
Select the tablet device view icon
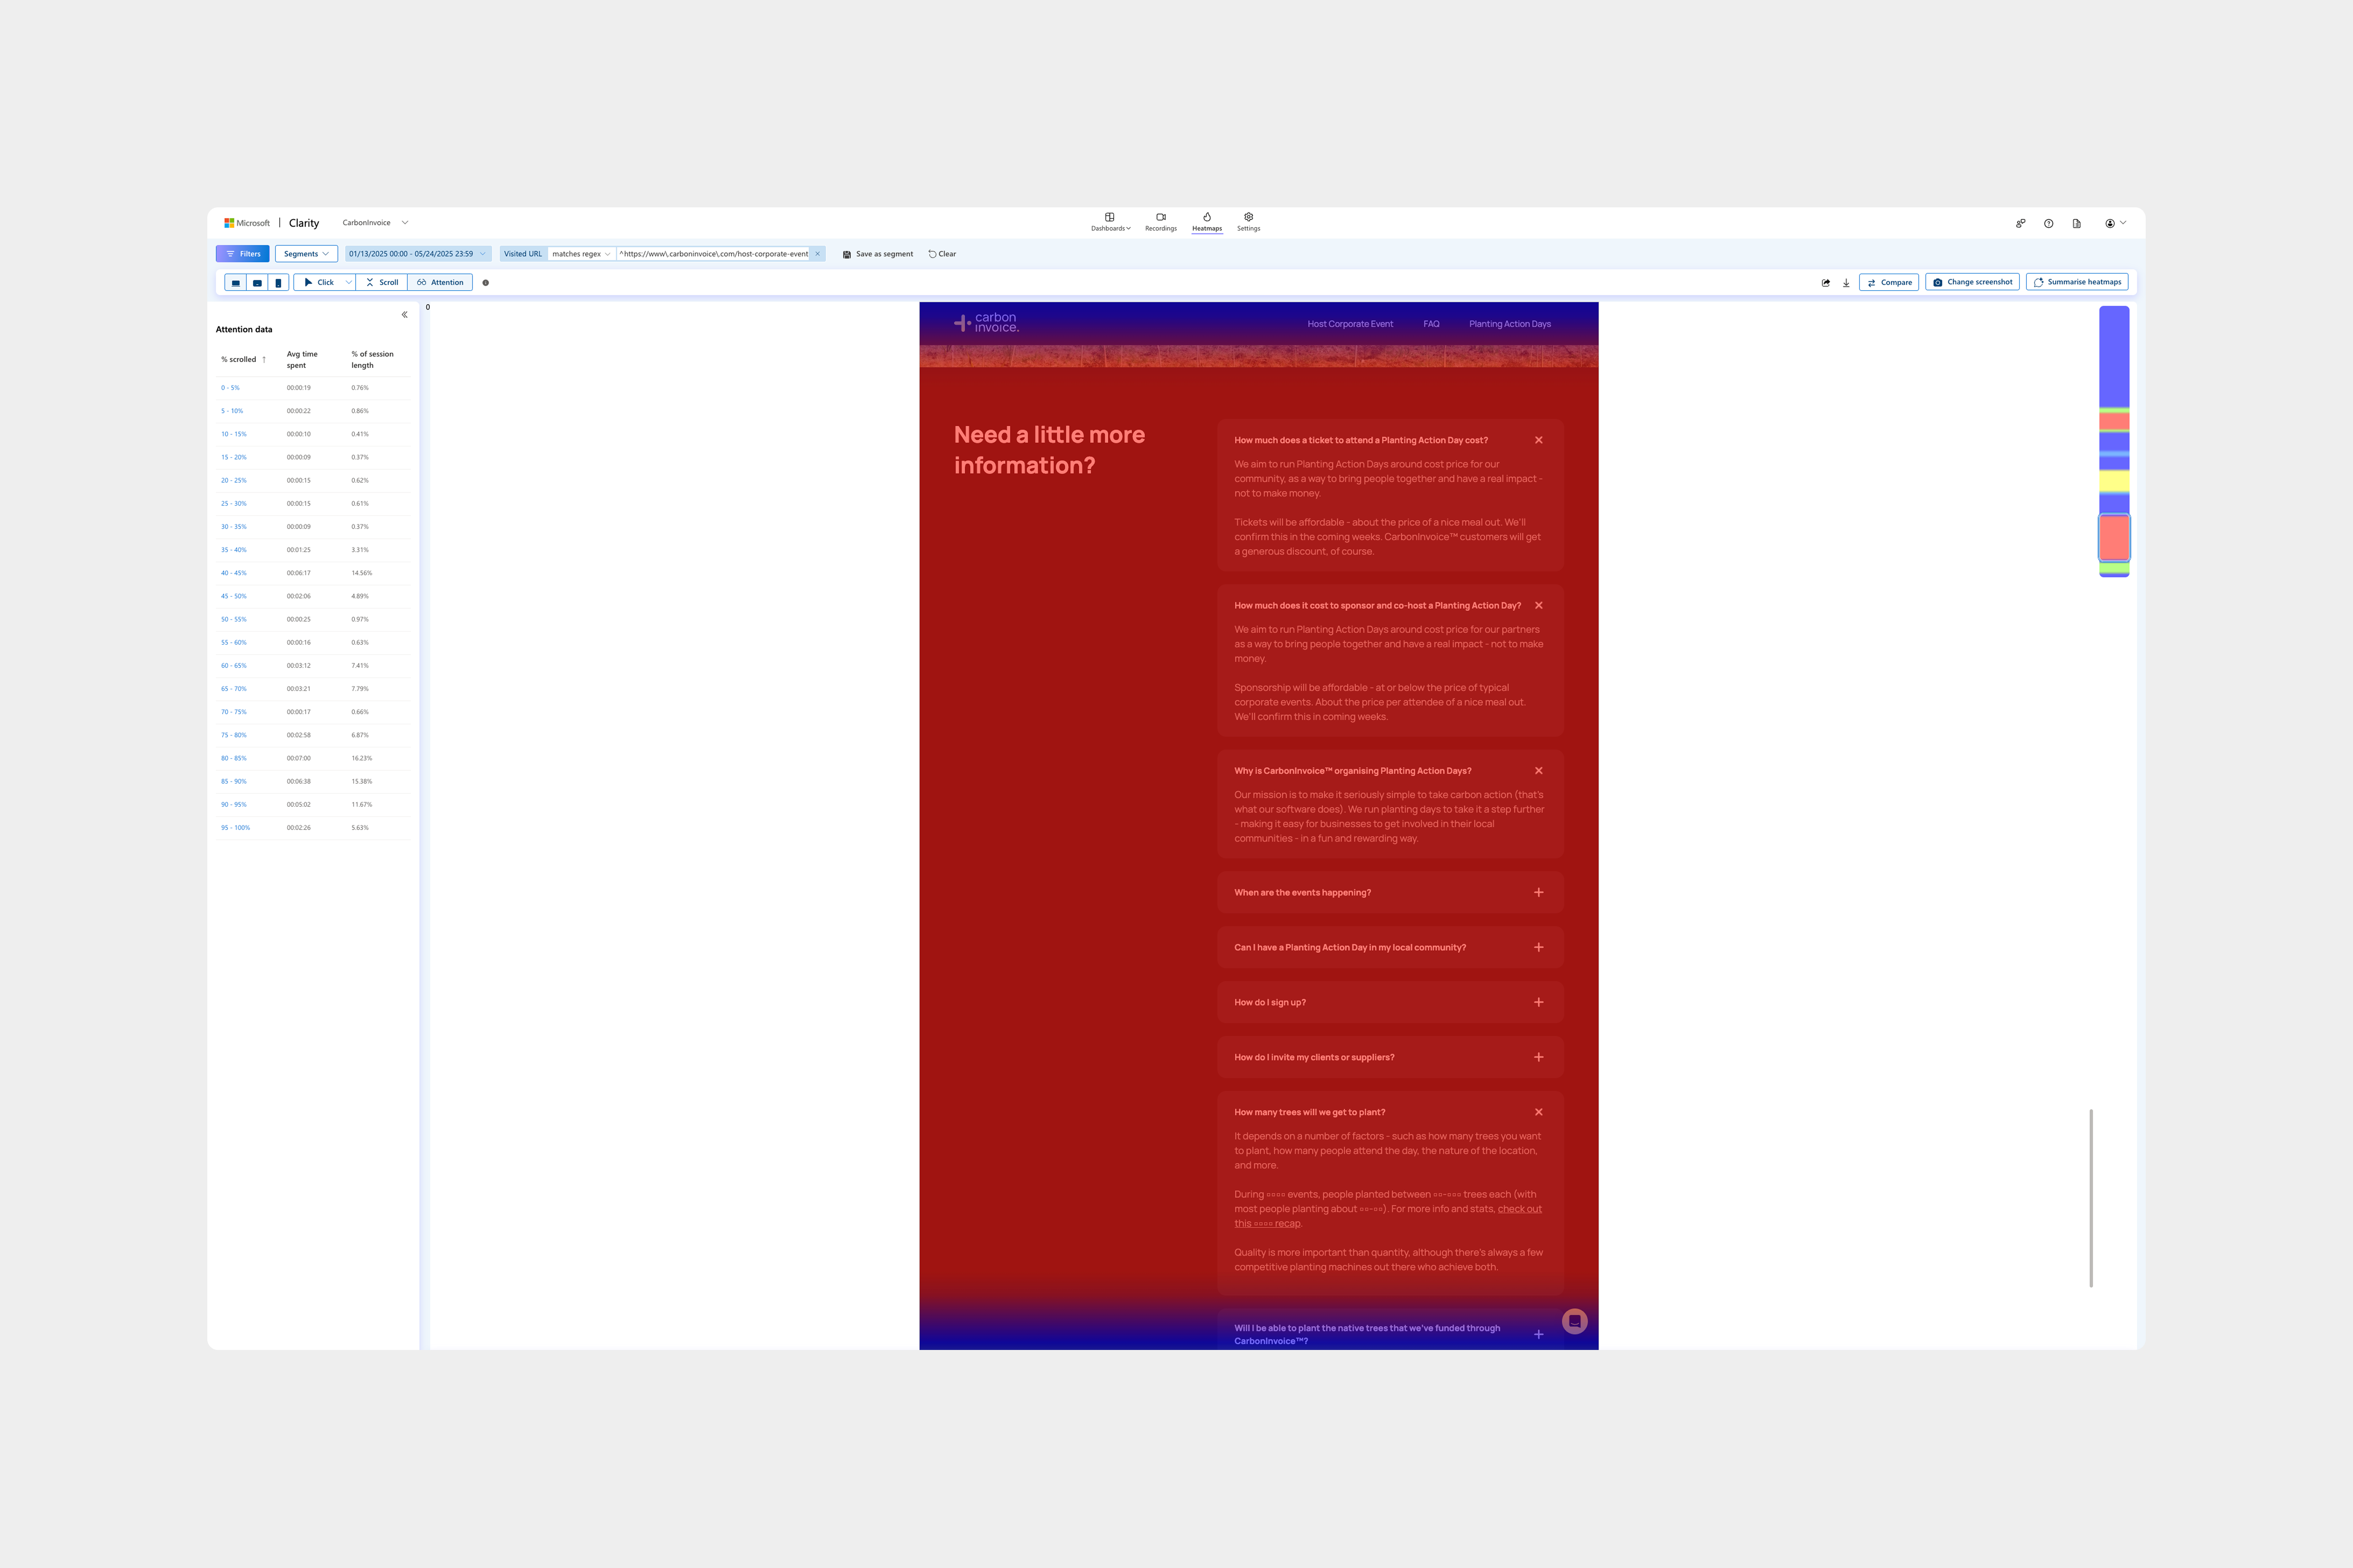[257, 283]
